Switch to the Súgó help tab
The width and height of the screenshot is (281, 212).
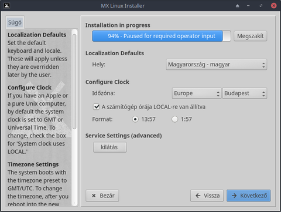tap(15, 22)
